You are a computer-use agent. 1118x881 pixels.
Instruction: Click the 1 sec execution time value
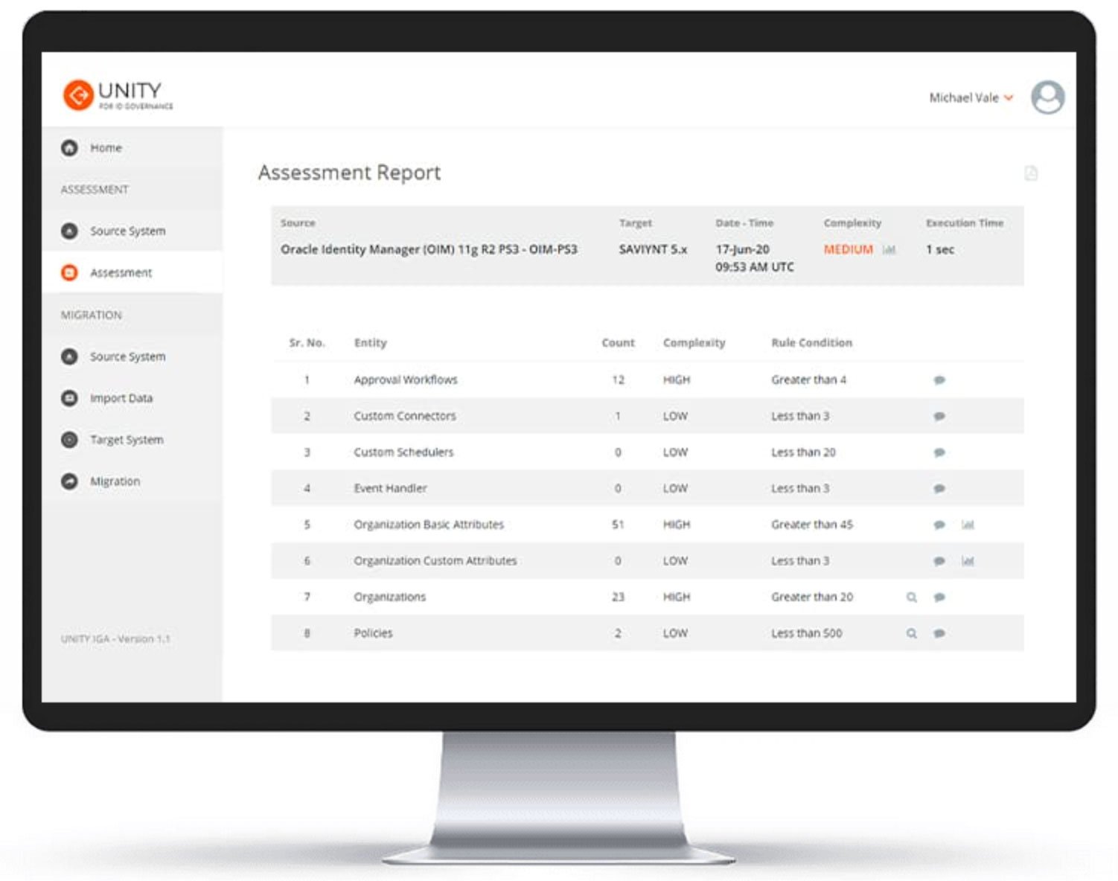939,249
